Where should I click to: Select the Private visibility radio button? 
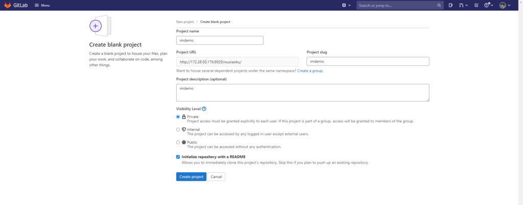pyautogui.click(x=178, y=117)
